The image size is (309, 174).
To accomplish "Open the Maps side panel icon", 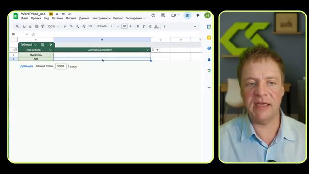I will [209, 71].
